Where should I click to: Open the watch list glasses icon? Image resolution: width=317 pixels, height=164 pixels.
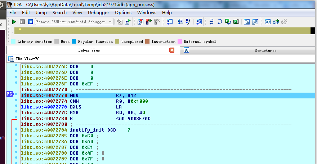pos(268,22)
